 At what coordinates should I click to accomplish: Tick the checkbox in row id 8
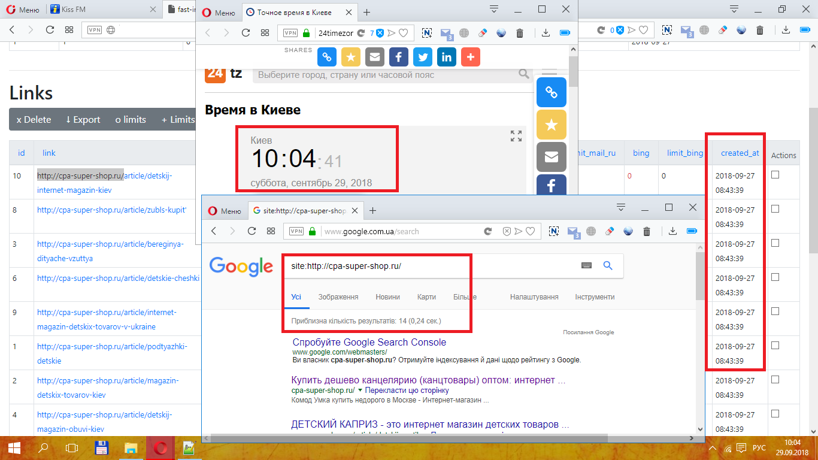[x=775, y=209]
